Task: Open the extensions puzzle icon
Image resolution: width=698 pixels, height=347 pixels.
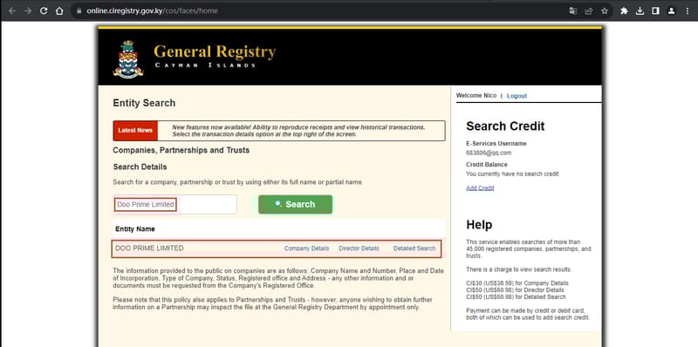Action: pyautogui.click(x=624, y=11)
